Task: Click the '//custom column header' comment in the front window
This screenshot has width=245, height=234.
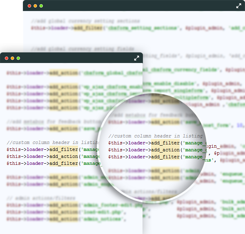Action: [53, 142]
